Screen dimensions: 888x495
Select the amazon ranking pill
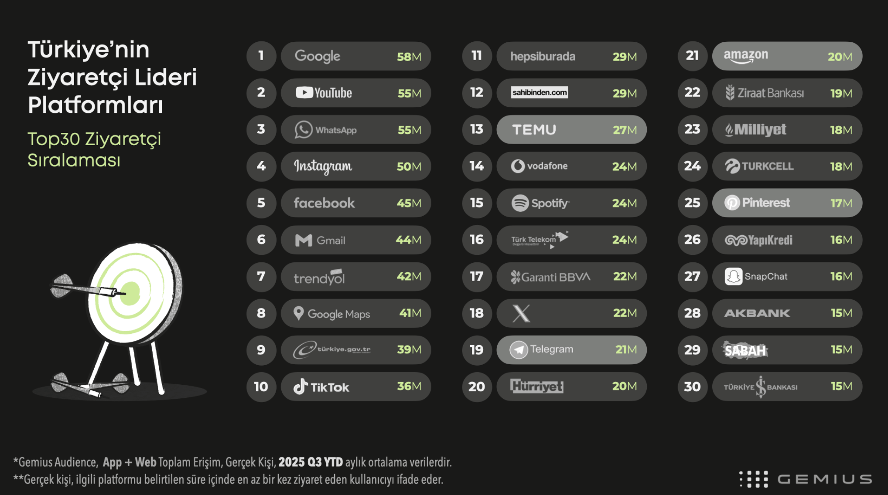pos(787,56)
